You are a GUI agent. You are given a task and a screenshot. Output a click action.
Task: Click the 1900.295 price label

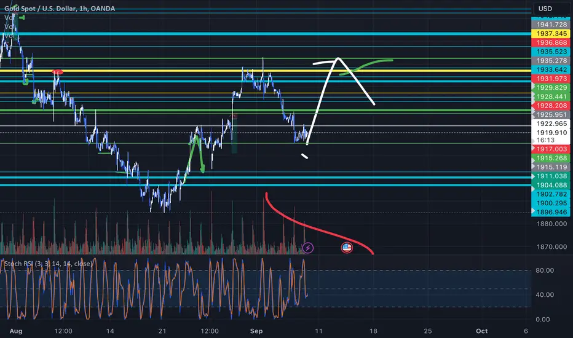click(551, 203)
